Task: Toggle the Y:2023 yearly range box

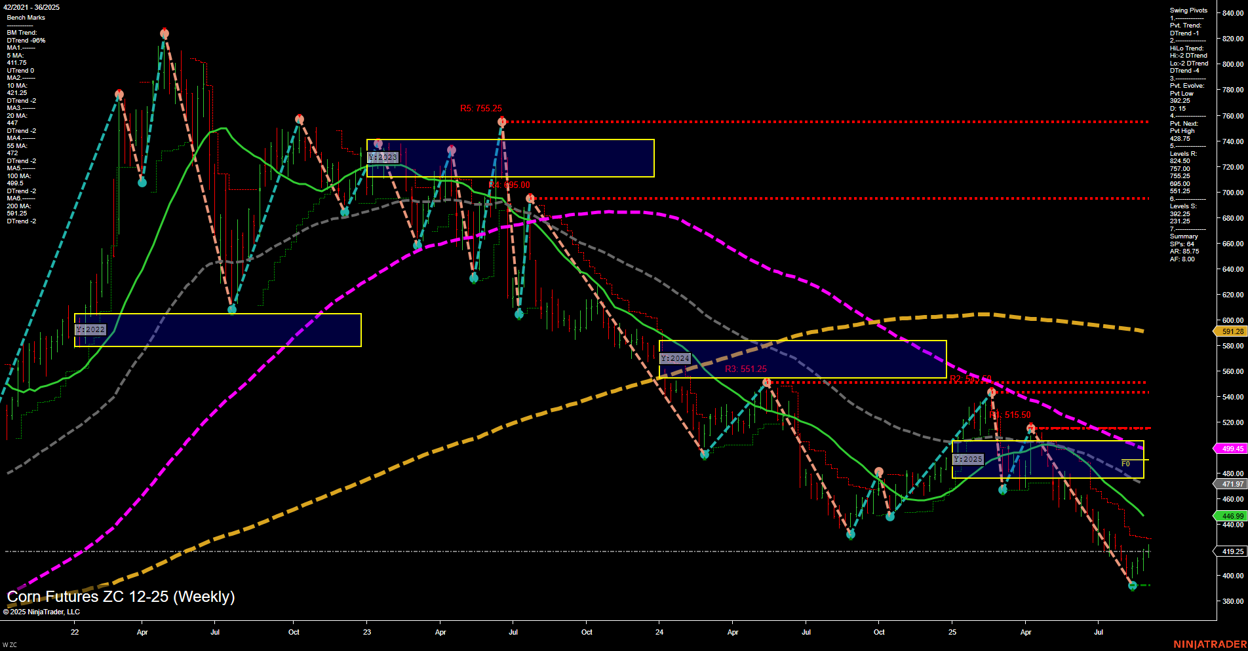Action: tap(383, 157)
